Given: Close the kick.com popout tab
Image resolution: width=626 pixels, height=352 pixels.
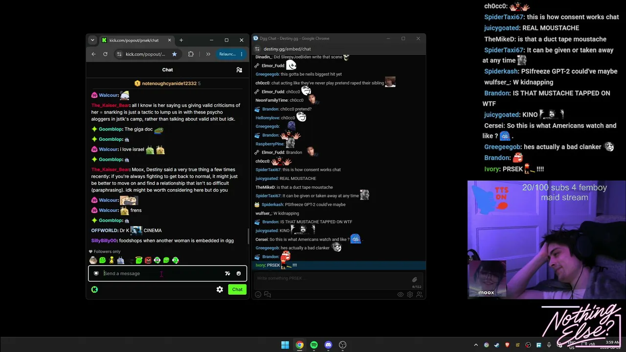Looking at the screenshot, I should (x=169, y=40).
